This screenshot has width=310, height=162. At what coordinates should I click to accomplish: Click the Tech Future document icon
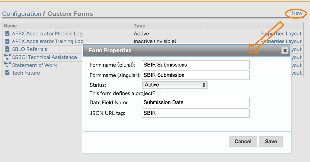coord(7,73)
